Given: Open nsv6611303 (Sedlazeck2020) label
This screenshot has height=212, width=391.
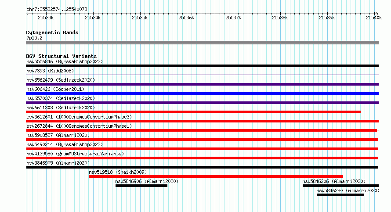Looking at the screenshot, I should (61, 108).
